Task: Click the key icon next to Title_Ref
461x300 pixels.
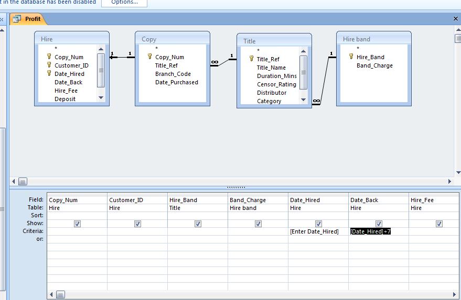Action: [251, 59]
